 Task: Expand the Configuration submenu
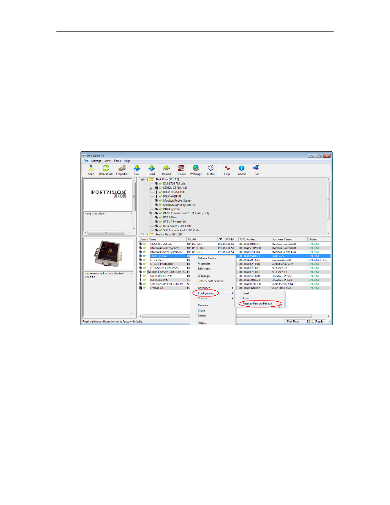point(213,293)
